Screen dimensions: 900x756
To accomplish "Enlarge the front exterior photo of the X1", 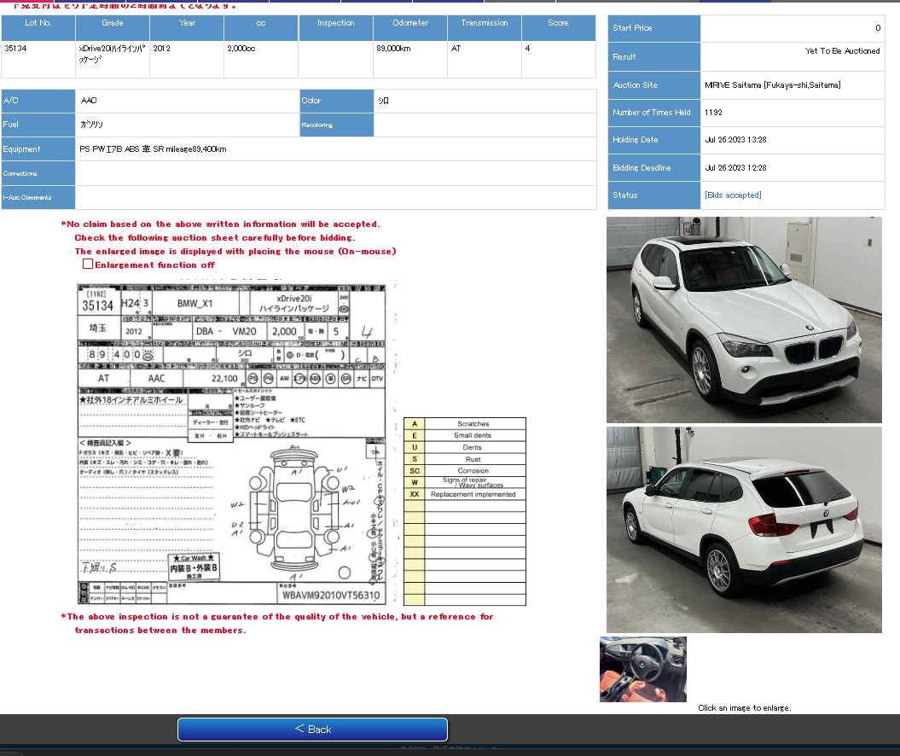I will tap(743, 319).
